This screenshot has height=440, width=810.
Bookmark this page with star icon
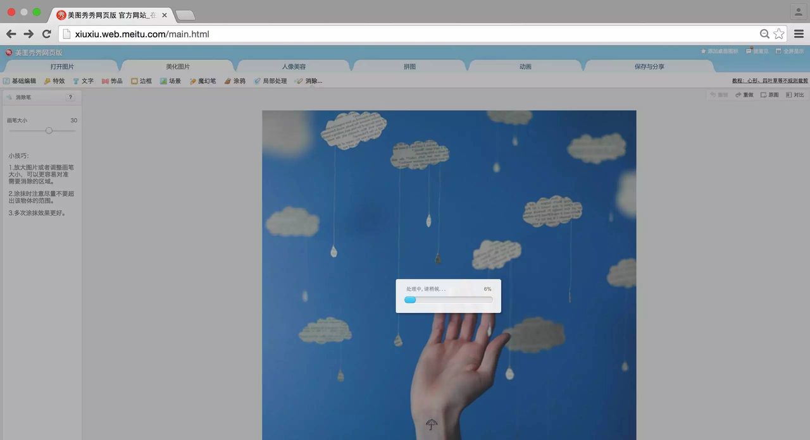[x=779, y=34]
